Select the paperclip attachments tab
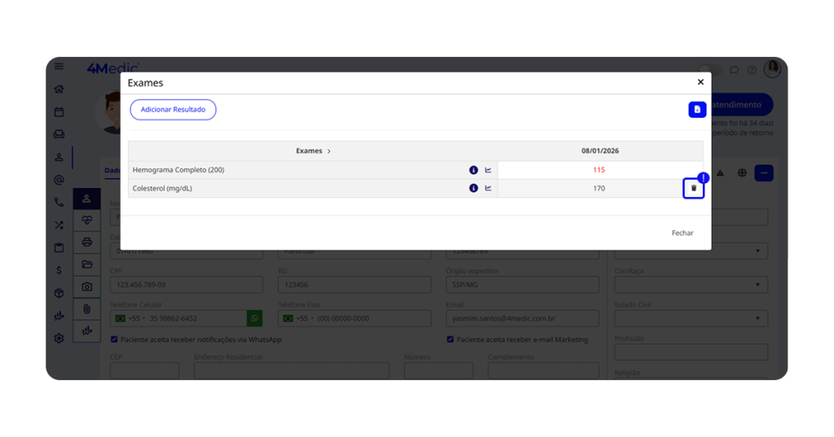This screenshot has width=834, height=437. pyautogui.click(x=87, y=309)
